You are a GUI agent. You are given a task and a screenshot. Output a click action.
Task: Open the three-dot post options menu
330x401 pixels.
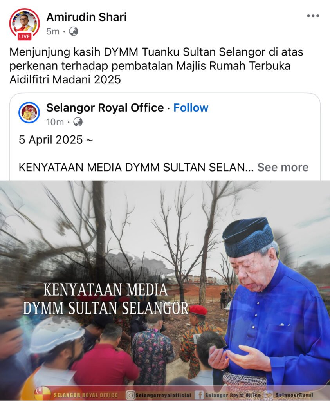(x=313, y=16)
